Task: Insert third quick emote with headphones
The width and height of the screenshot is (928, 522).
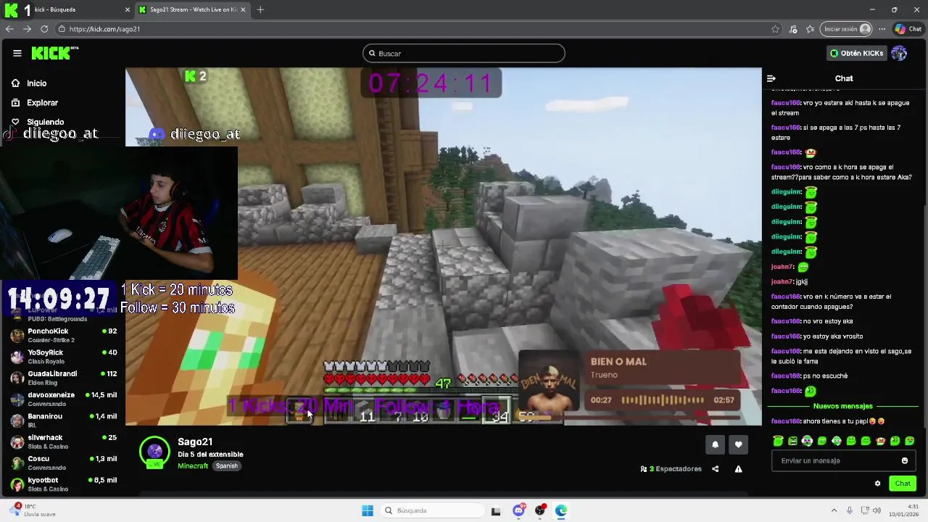Action: [807, 441]
